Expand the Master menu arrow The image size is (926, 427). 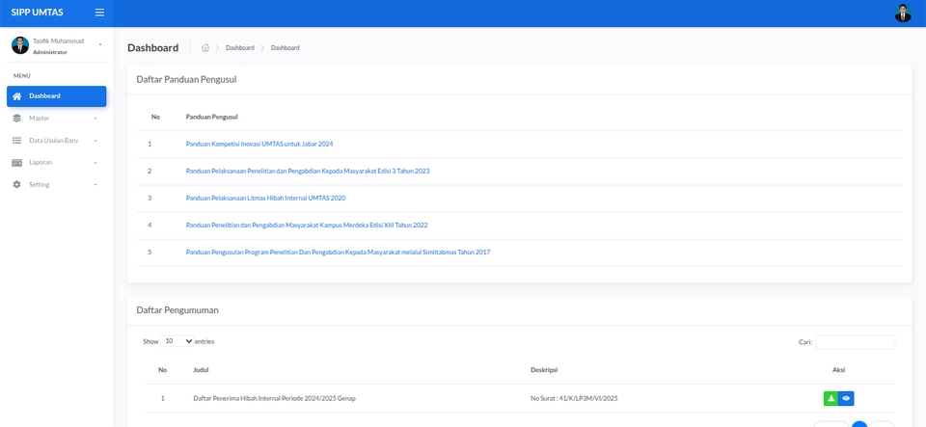tap(95, 119)
